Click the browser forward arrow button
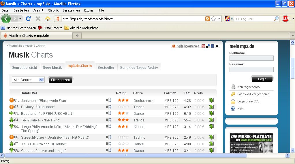 14,19
